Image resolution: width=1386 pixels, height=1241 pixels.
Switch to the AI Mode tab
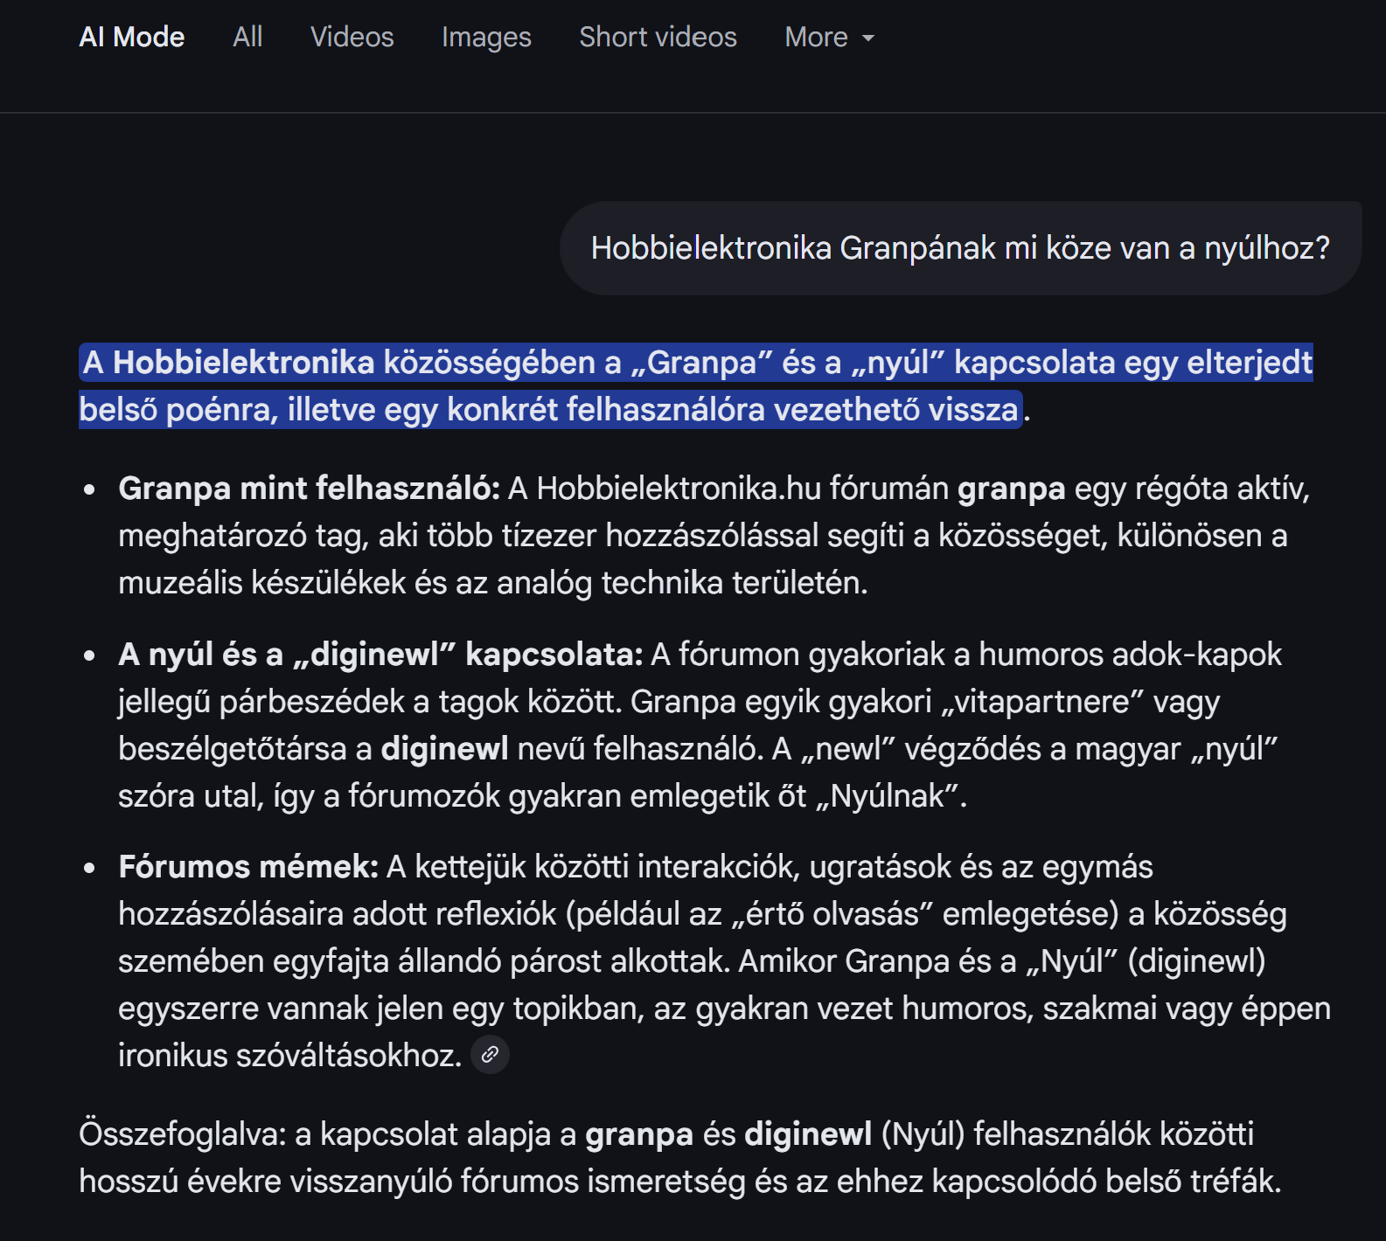point(131,37)
